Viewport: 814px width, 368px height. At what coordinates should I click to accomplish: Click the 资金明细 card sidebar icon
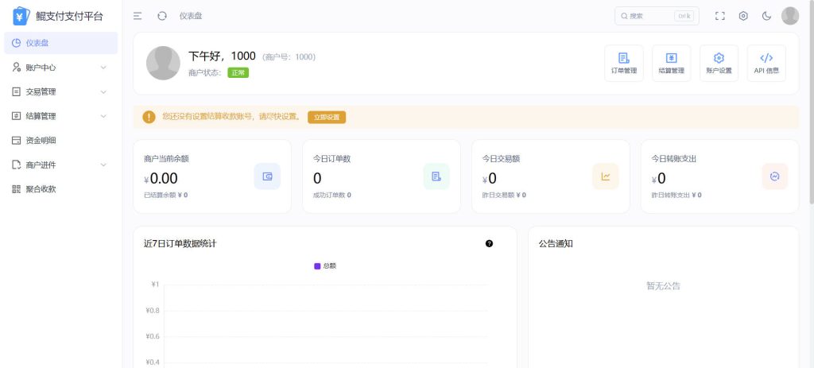16,140
